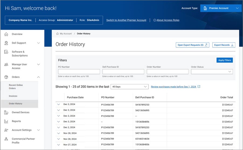Open the Premier Account type dropdown
Viewport: 243px width, 150px height.
coord(221,8)
